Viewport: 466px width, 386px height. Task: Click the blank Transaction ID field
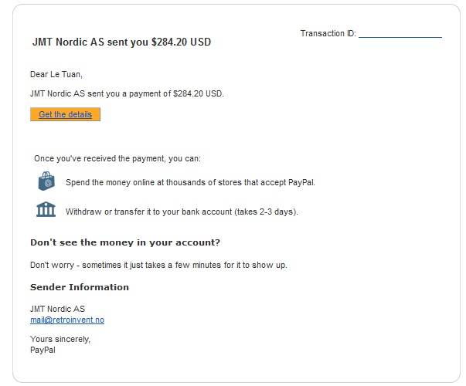400,34
